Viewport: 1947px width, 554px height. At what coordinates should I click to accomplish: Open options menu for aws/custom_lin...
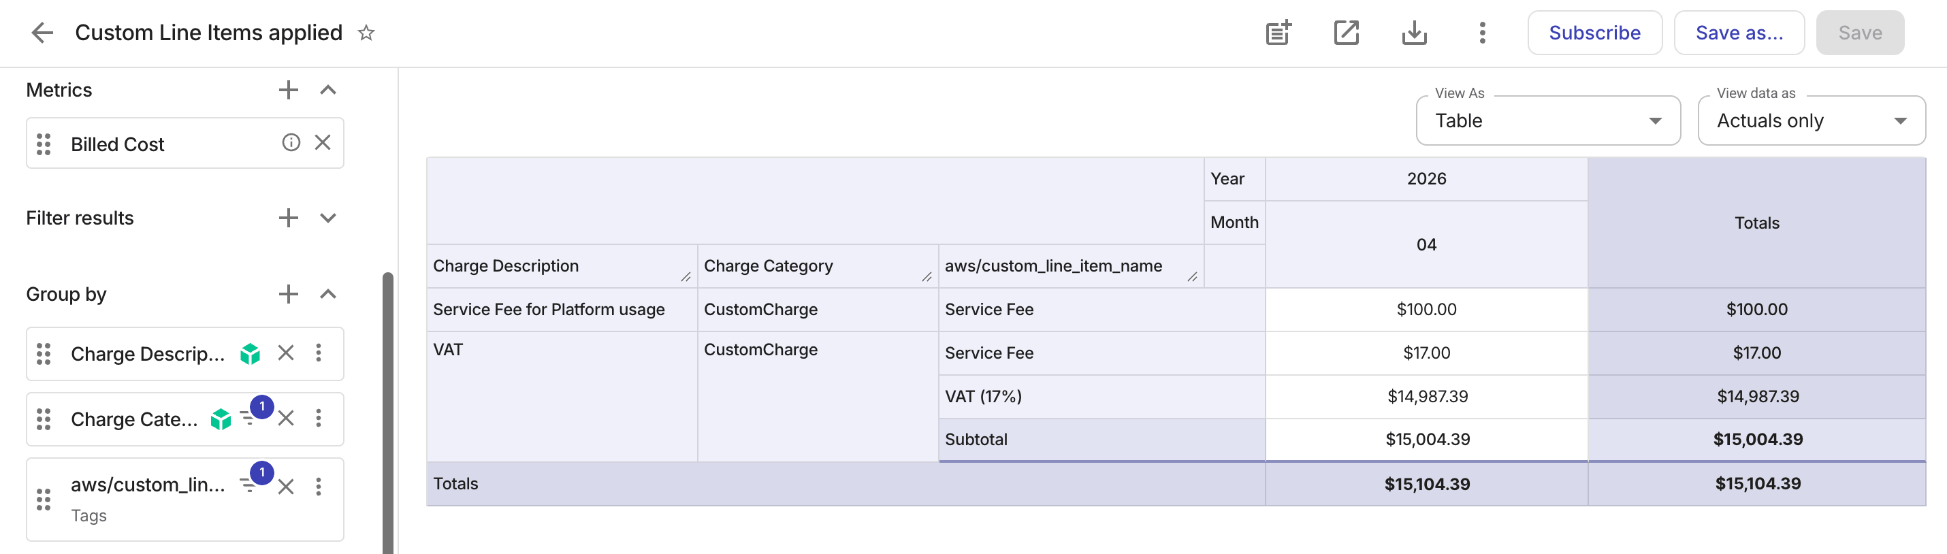coord(318,486)
